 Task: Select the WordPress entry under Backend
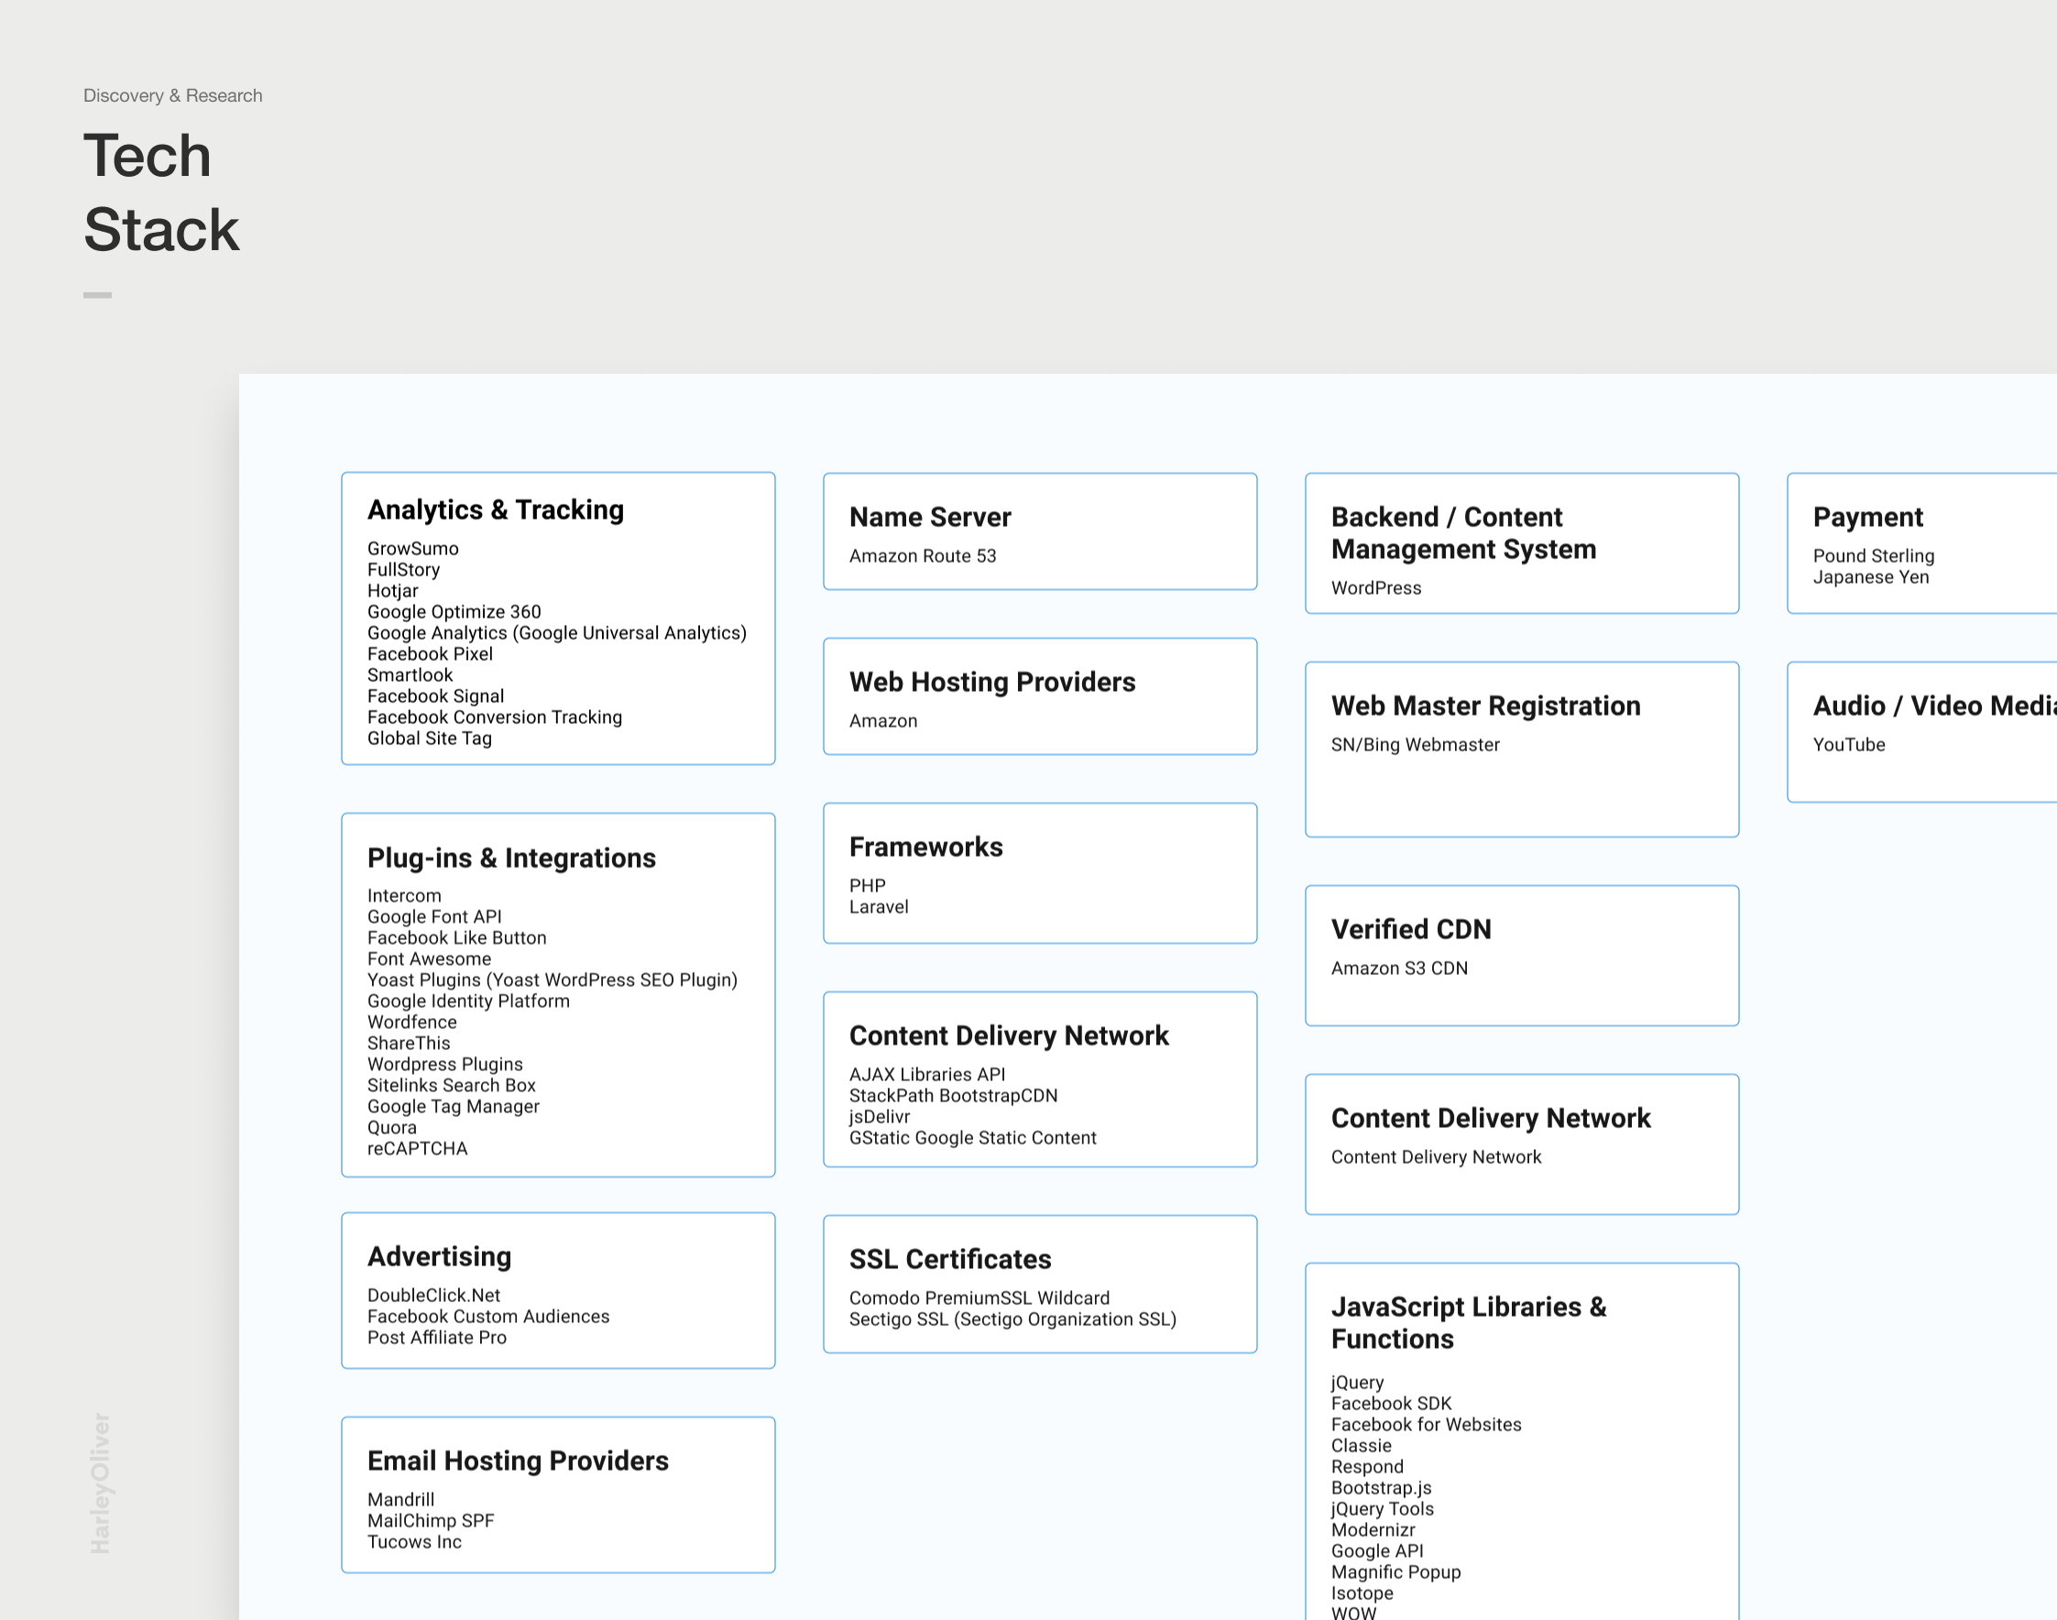(1375, 588)
